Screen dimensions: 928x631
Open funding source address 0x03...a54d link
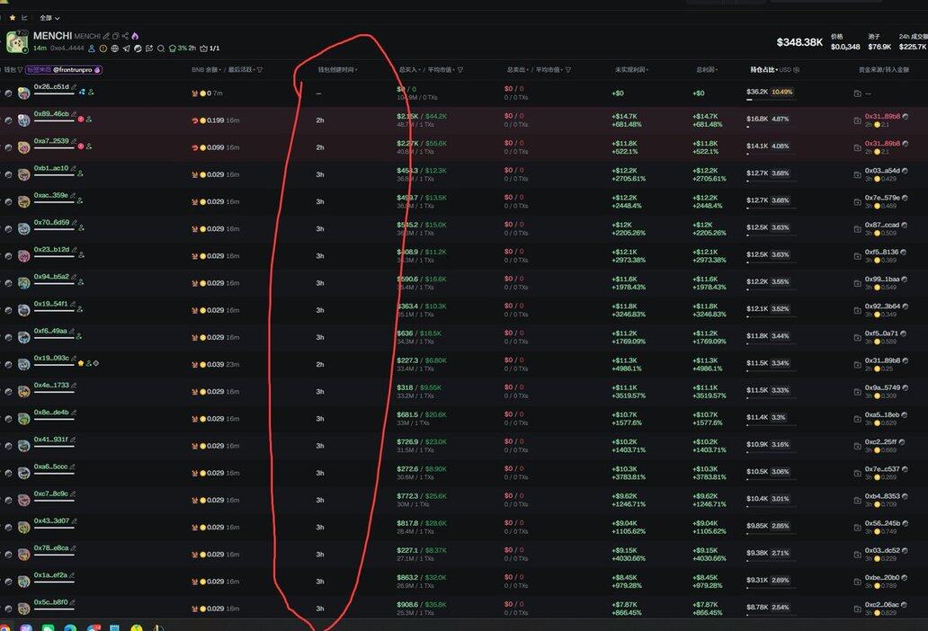pos(881,170)
